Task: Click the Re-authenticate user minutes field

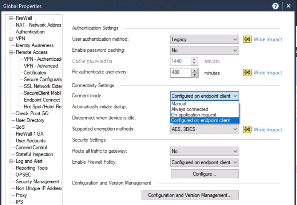Action: (x=181, y=72)
